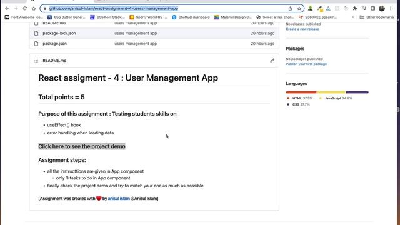The image size is (400, 225).
Task: Bookmark this page with the star icon
Action: tap(299, 8)
